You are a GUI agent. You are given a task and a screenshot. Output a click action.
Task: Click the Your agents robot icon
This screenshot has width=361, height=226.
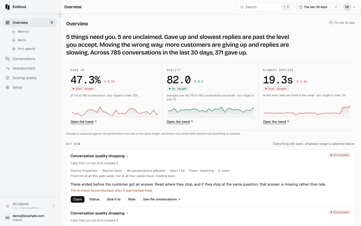click(x=14, y=49)
